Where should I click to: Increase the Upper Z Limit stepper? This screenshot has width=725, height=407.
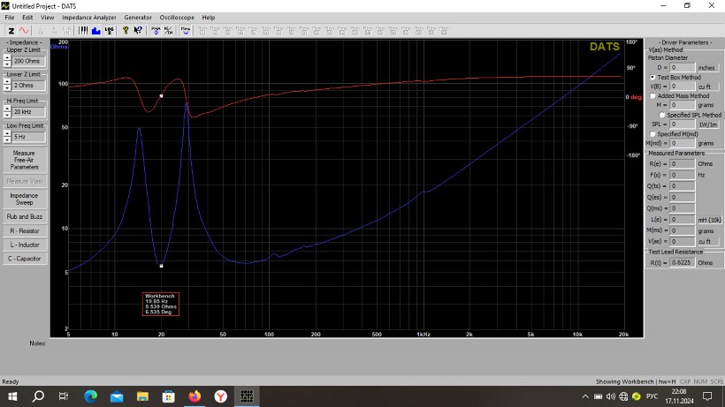point(7,57)
